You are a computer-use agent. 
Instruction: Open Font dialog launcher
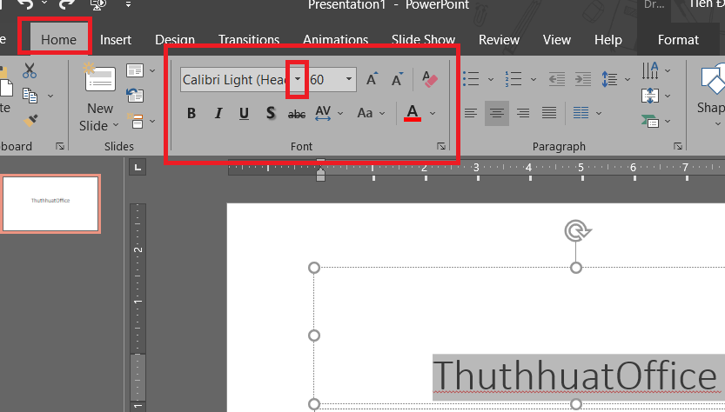tap(441, 146)
